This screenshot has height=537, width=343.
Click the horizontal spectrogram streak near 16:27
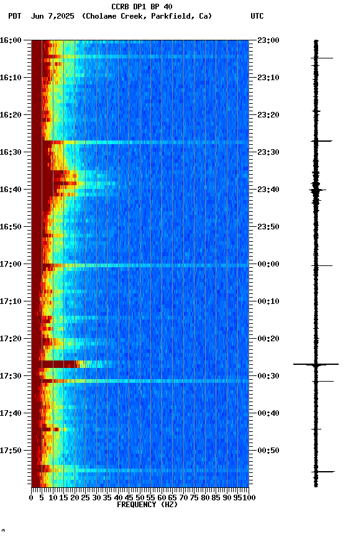pyautogui.click(x=140, y=142)
